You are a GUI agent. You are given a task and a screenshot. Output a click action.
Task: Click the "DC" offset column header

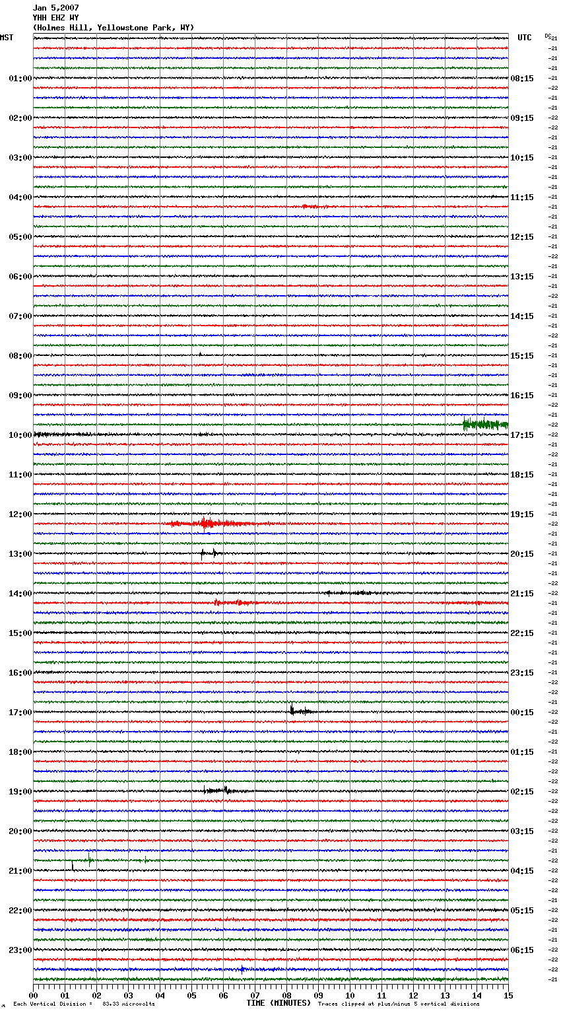point(547,36)
